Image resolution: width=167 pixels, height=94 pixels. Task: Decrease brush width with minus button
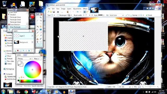[x=84, y=15]
